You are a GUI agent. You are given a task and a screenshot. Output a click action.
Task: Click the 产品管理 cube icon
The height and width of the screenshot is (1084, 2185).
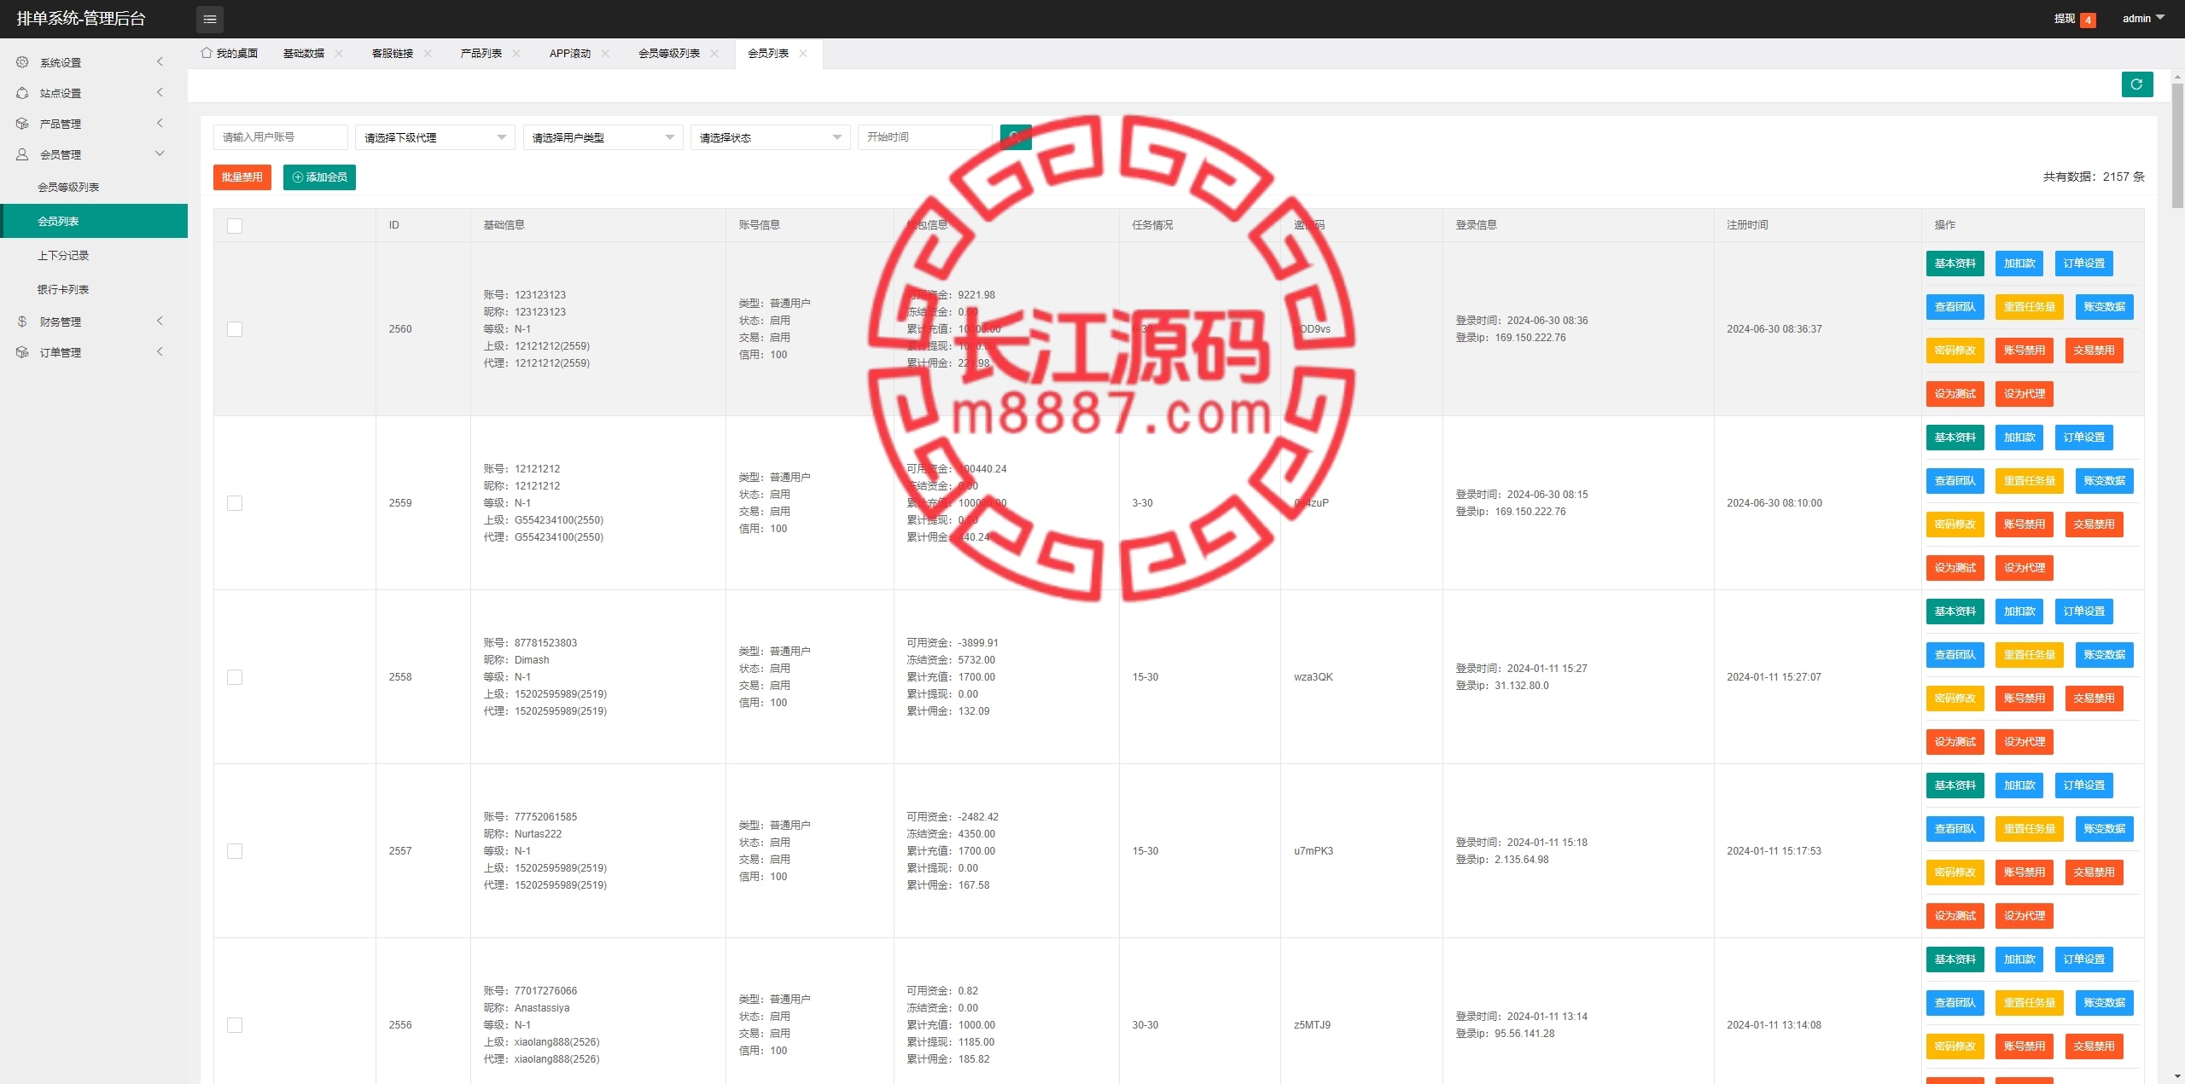(22, 124)
